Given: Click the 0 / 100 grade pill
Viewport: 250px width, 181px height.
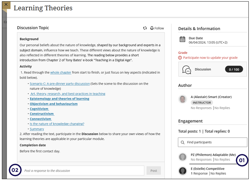Looking at the screenshot, I should pos(234,69).
